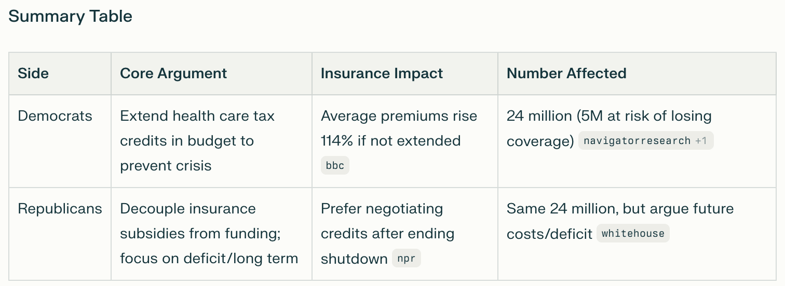
Task: Click the Number Affected column header
Action: pos(566,74)
